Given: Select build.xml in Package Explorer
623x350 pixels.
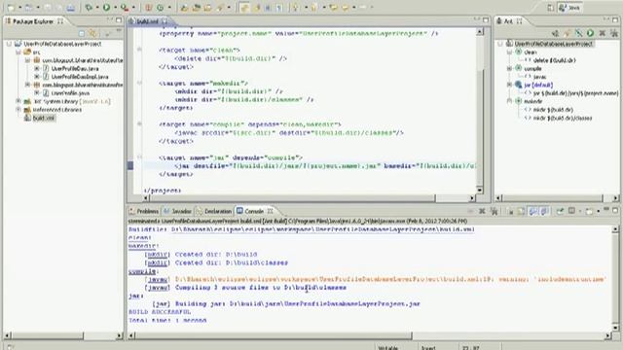Looking at the screenshot, I should point(44,118).
